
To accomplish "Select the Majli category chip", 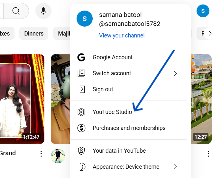I will (62, 33).
